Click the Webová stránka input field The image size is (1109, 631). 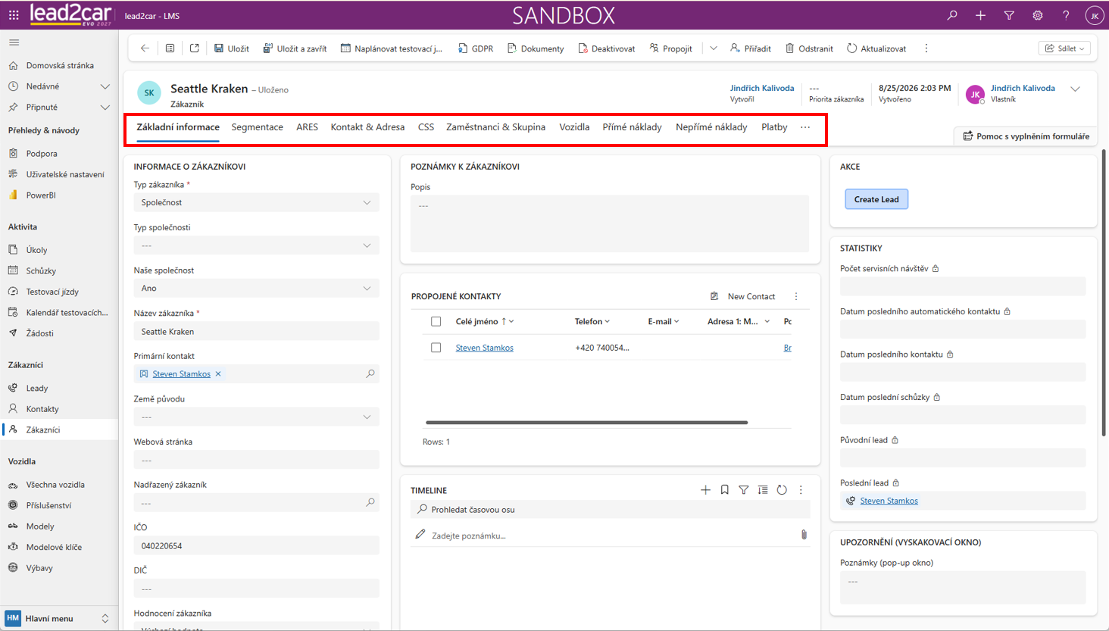[256, 460]
